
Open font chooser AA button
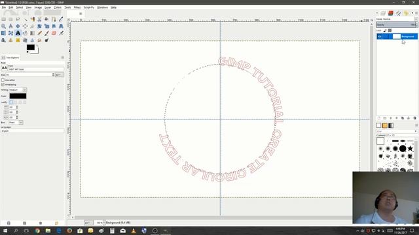coord(5,68)
